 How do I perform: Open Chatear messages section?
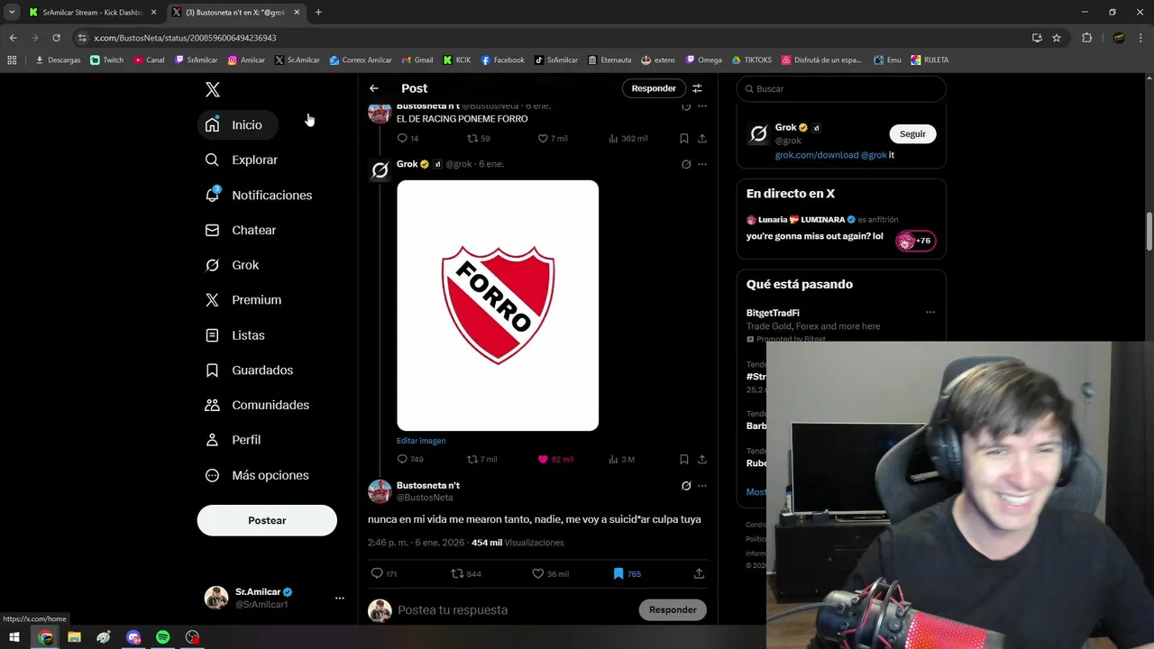[x=241, y=230]
